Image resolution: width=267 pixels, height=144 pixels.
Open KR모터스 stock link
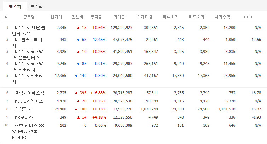pyautogui.click(x=24, y=117)
